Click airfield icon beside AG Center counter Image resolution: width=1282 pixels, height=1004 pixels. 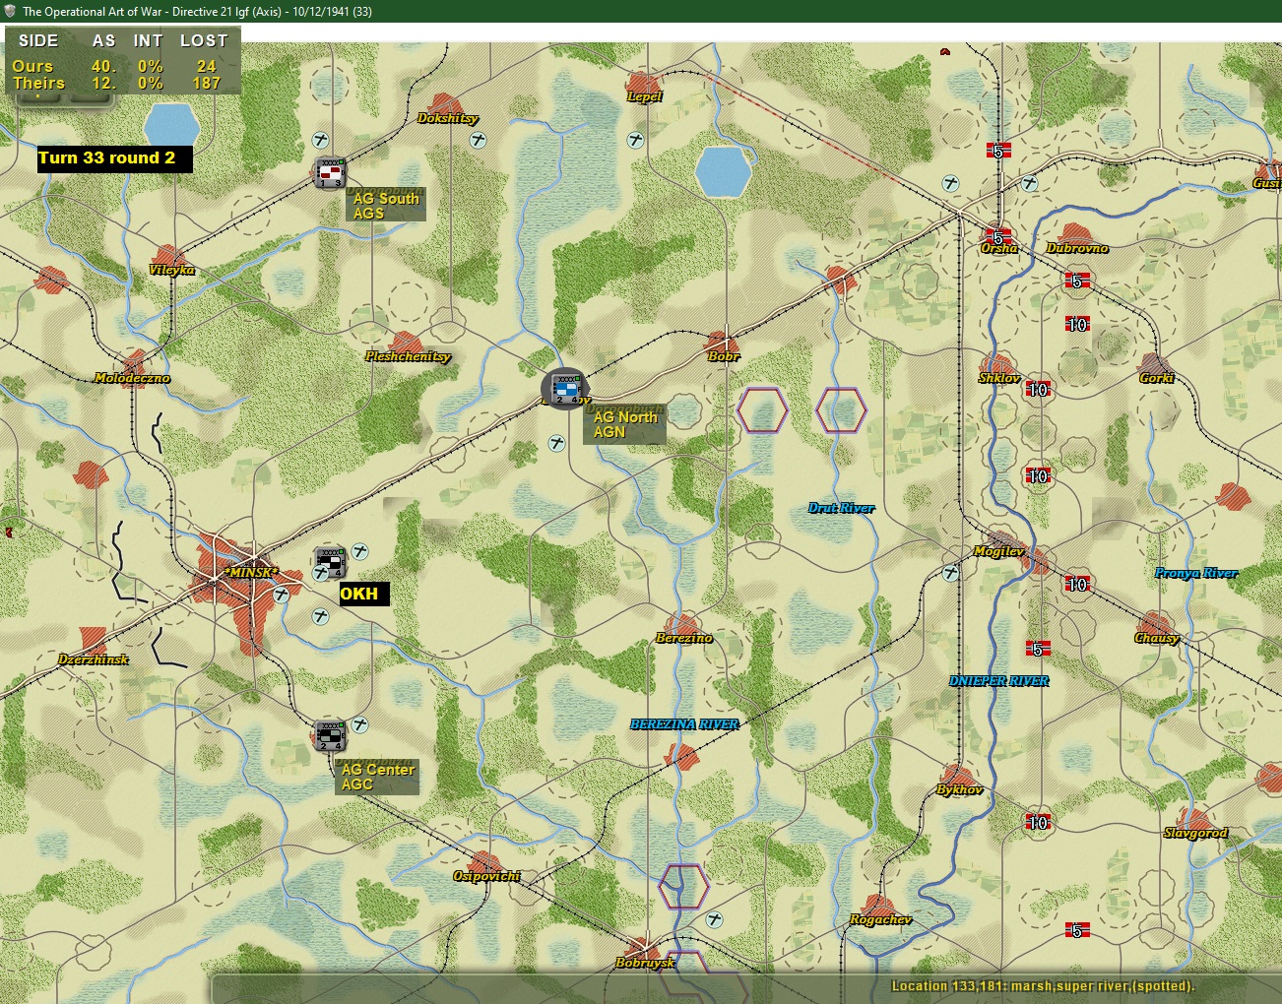359,724
